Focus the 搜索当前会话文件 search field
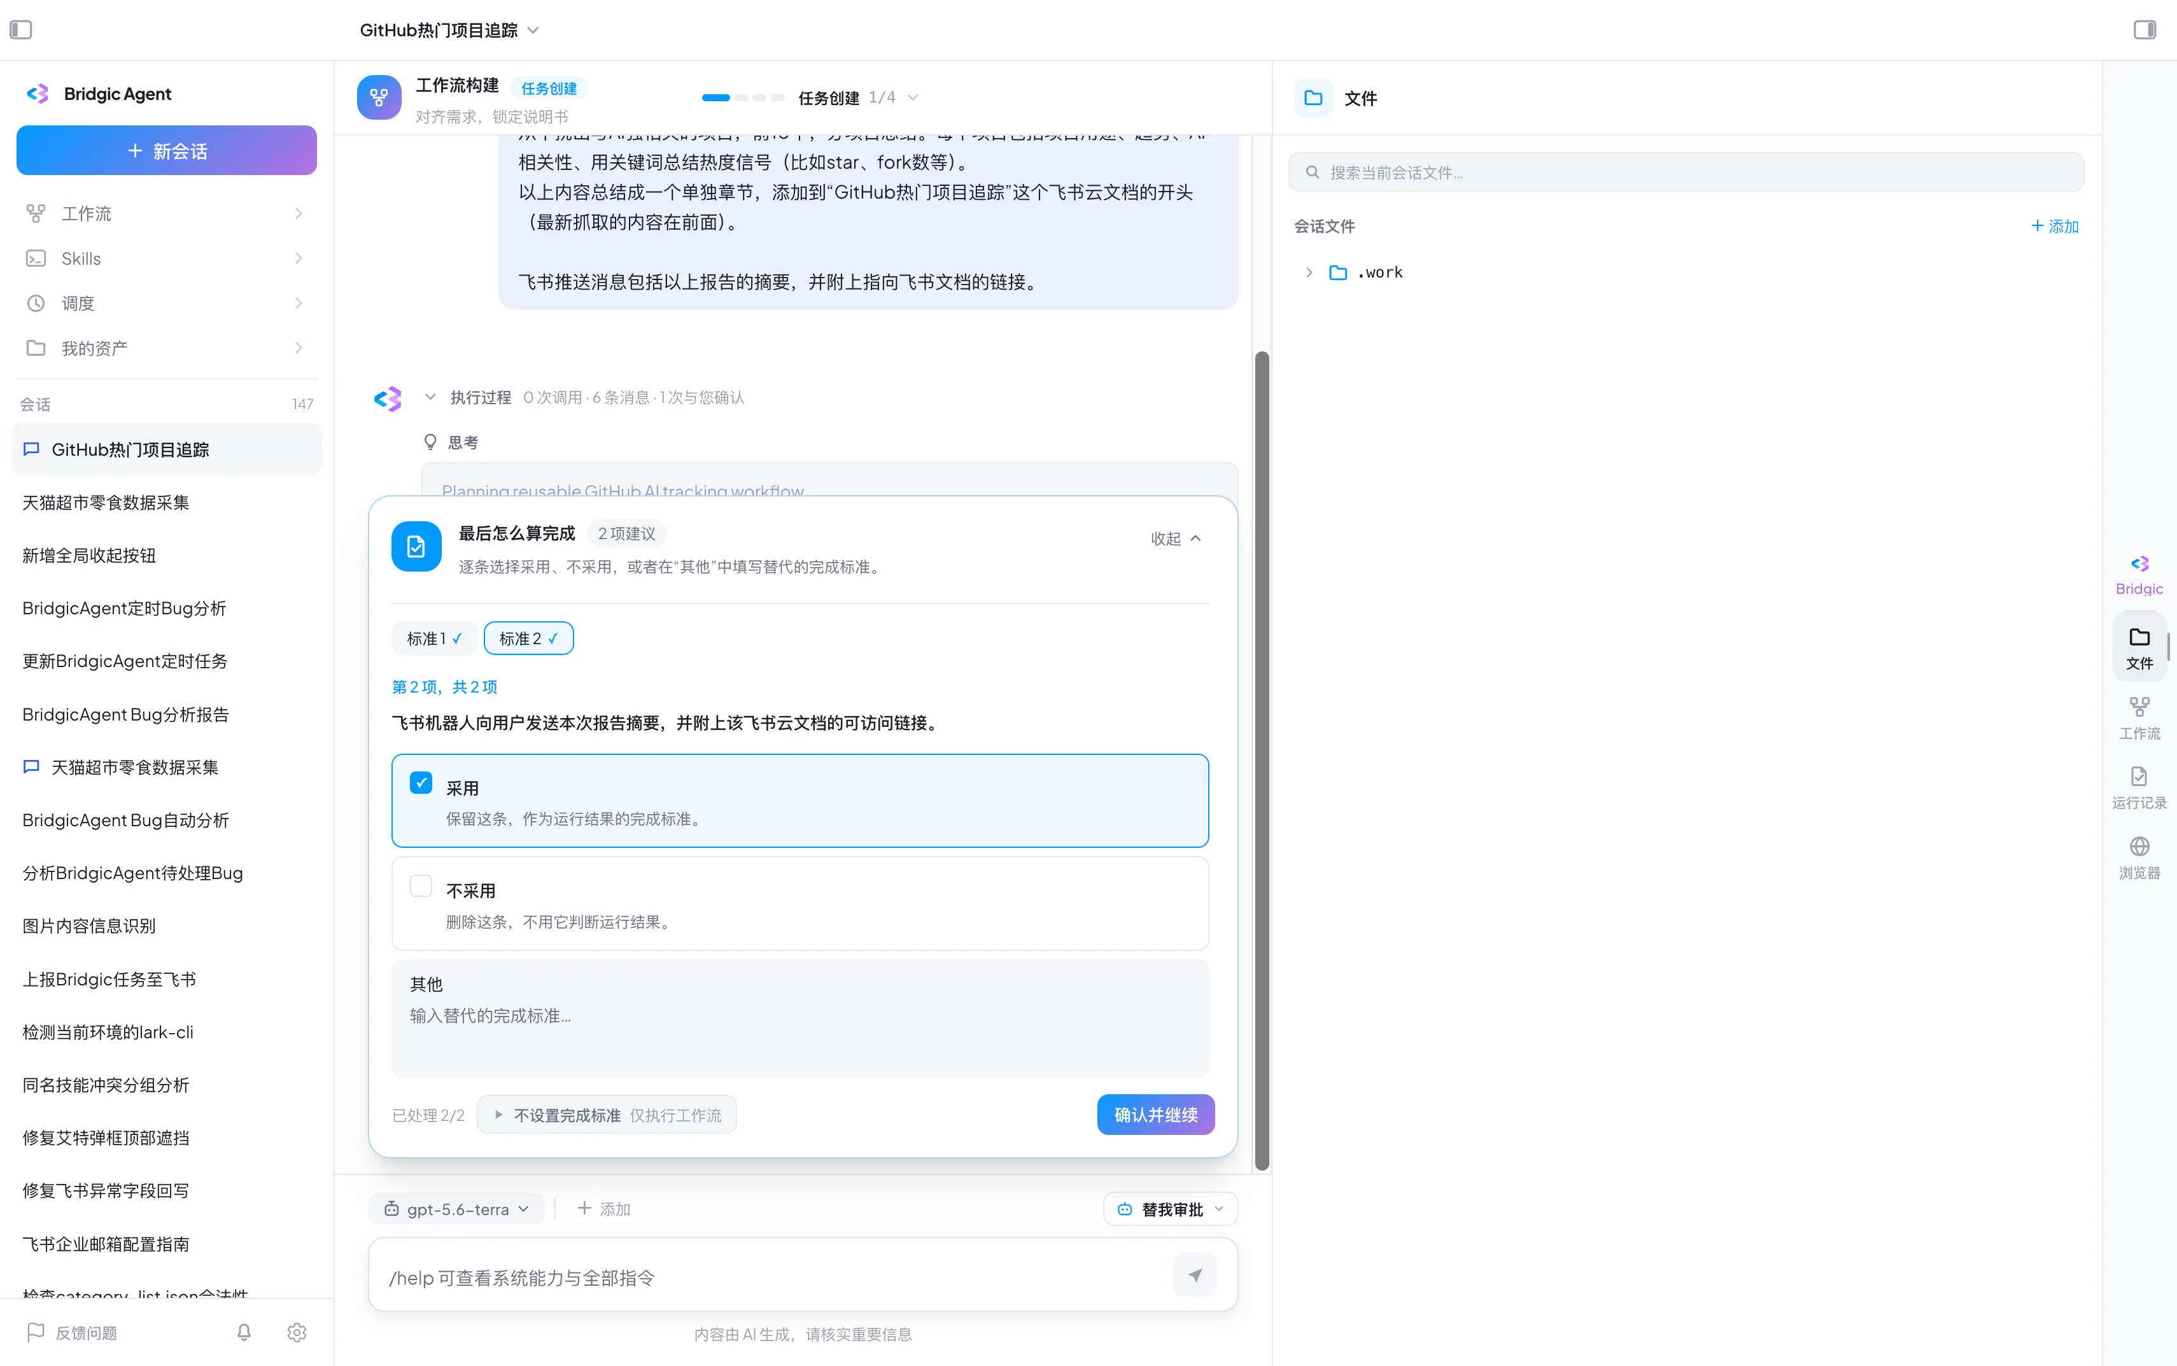 [x=1686, y=172]
